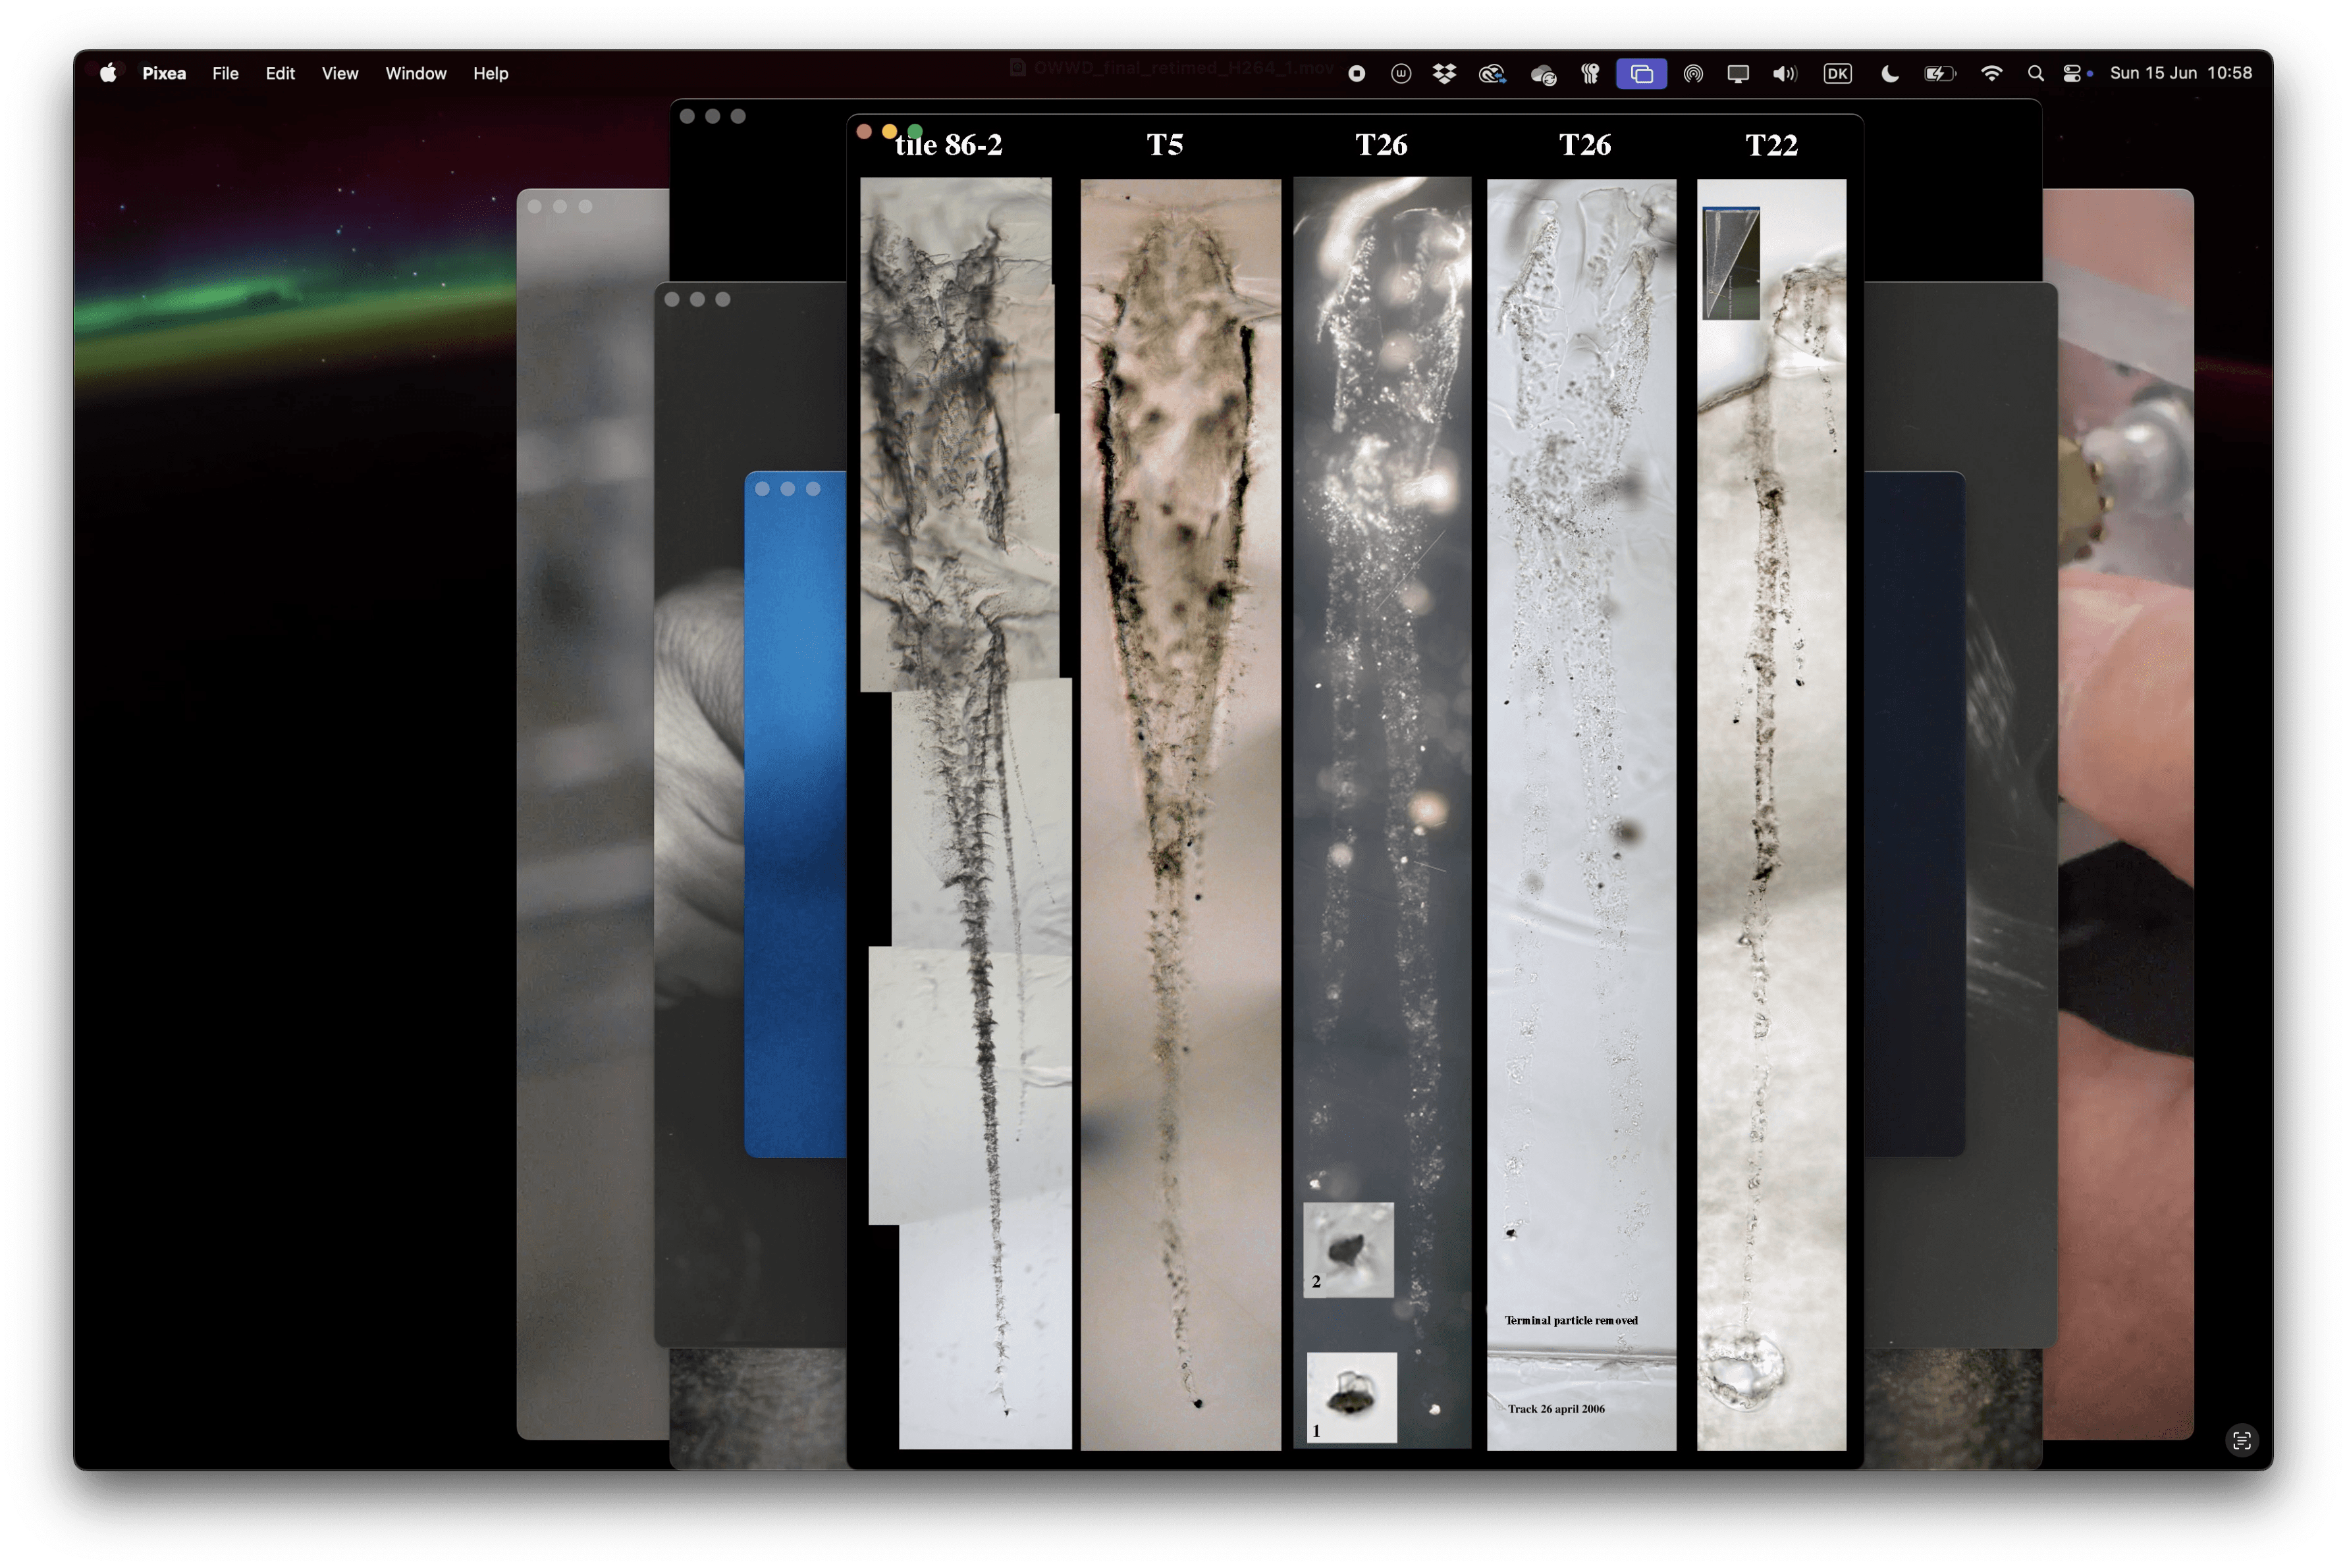Open Spotlight search magnifier
This screenshot has width=2347, height=1568.
pyautogui.click(x=2035, y=73)
